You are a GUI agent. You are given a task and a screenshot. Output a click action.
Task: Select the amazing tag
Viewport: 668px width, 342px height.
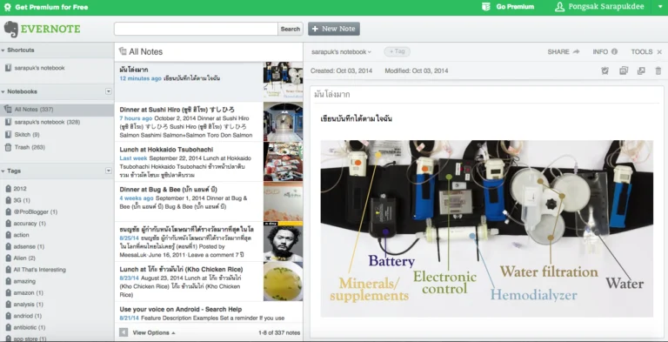[x=24, y=281]
